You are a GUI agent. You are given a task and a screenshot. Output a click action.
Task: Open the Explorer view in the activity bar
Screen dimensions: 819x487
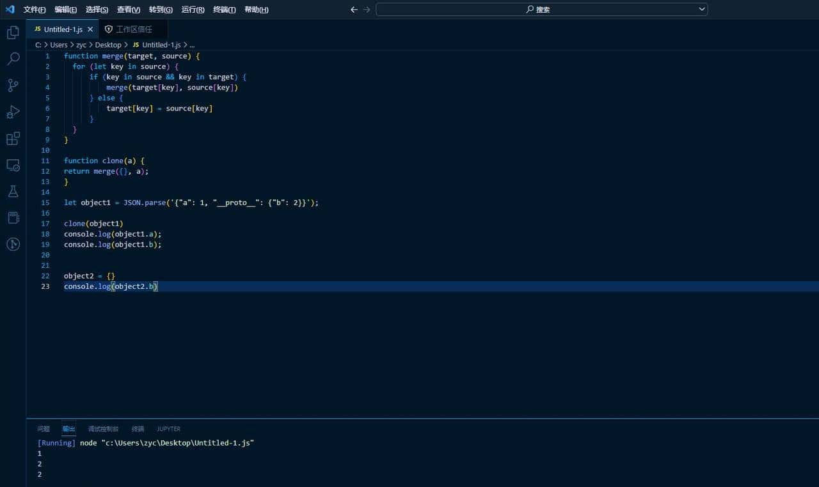coord(13,31)
